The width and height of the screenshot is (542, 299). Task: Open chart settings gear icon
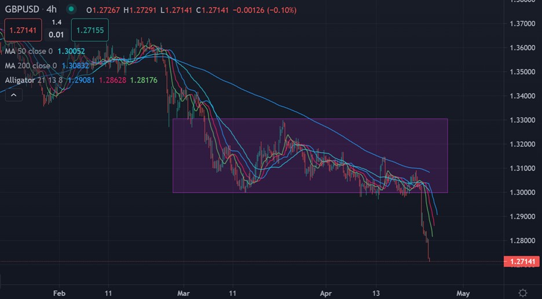pyautogui.click(x=523, y=292)
